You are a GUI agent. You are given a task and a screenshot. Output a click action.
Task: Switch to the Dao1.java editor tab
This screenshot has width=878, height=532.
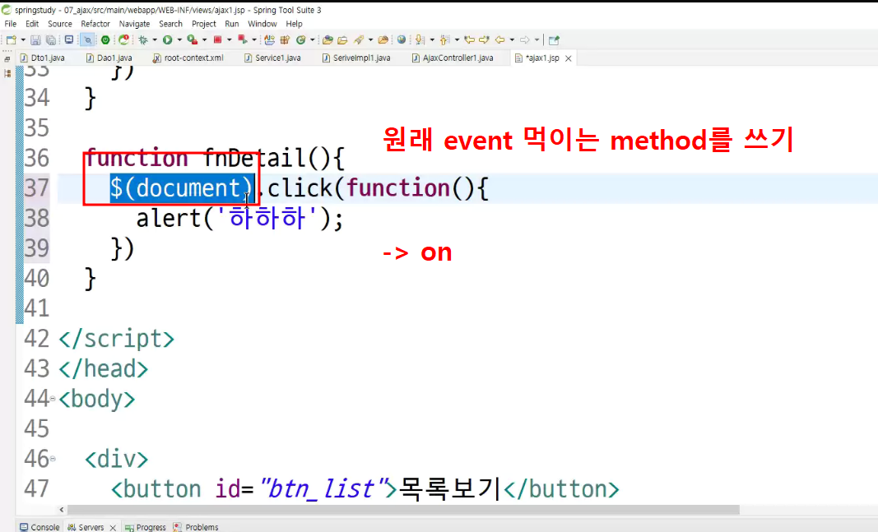tap(109, 58)
